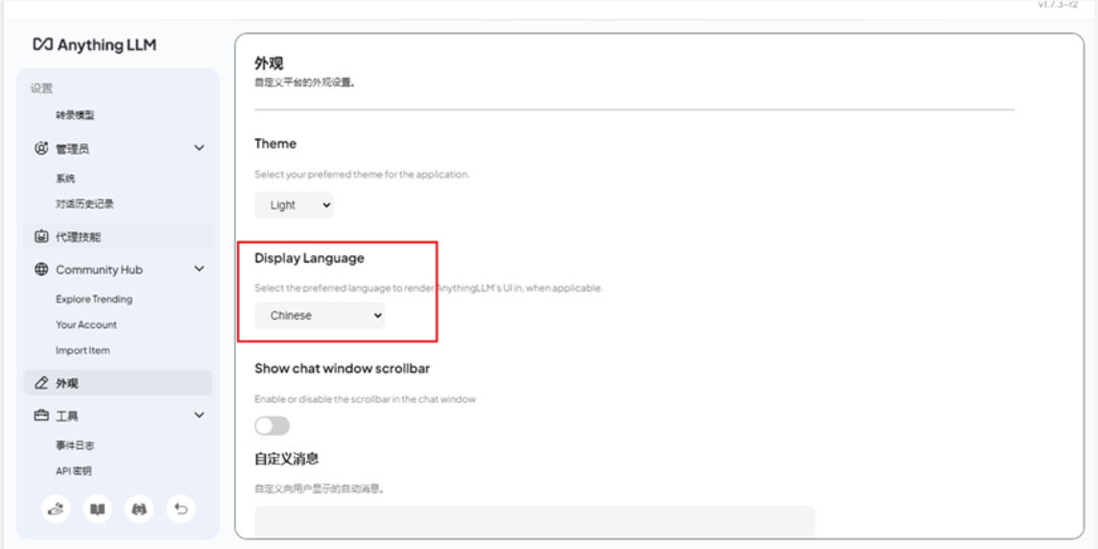
Task: Select the 外观 menu item
Action: pos(118,383)
